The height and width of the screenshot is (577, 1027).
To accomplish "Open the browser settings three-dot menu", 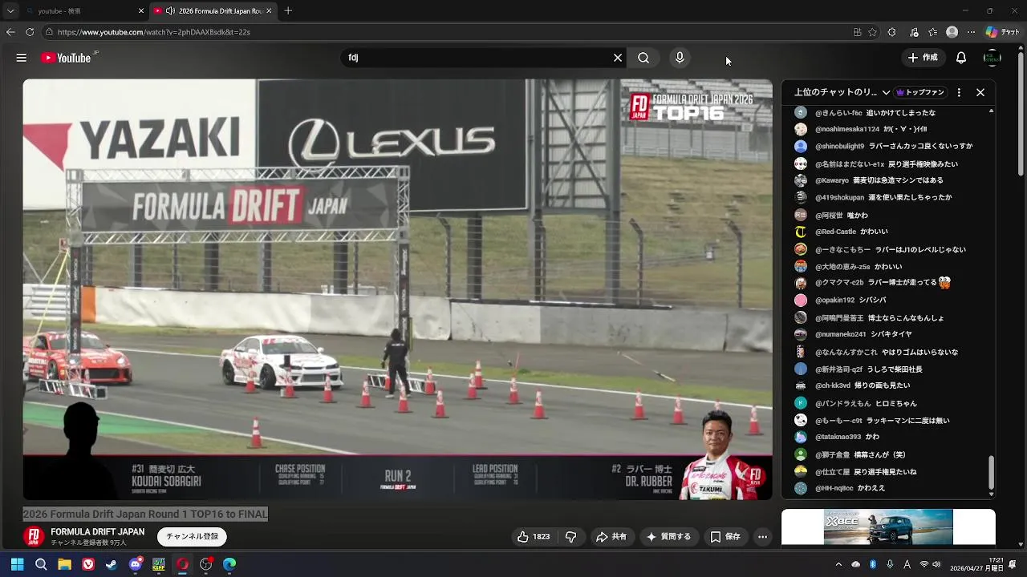I will 971,32.
